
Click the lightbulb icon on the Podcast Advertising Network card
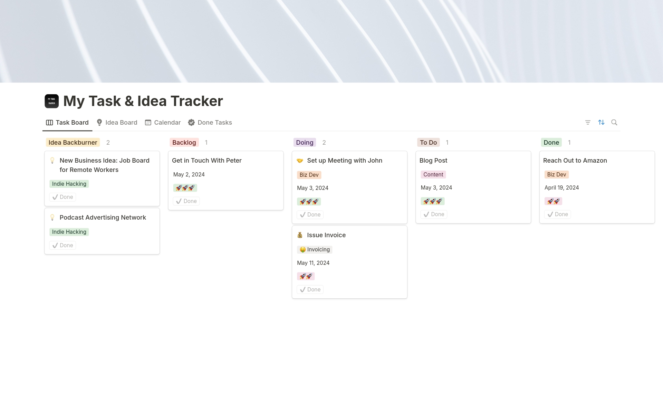coord(52,218)
